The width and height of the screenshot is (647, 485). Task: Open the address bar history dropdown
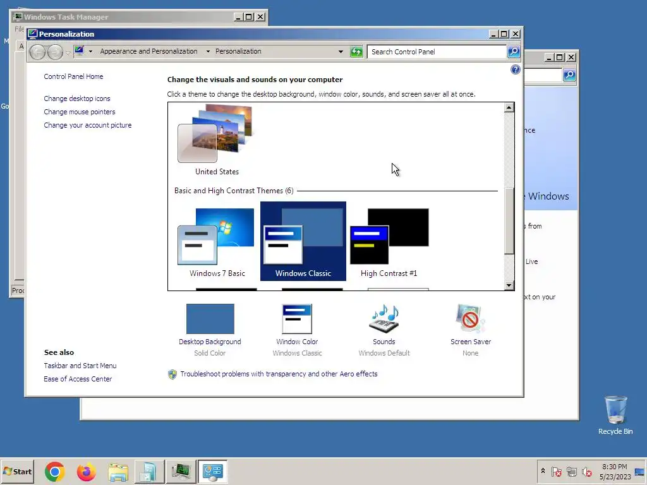341,52
